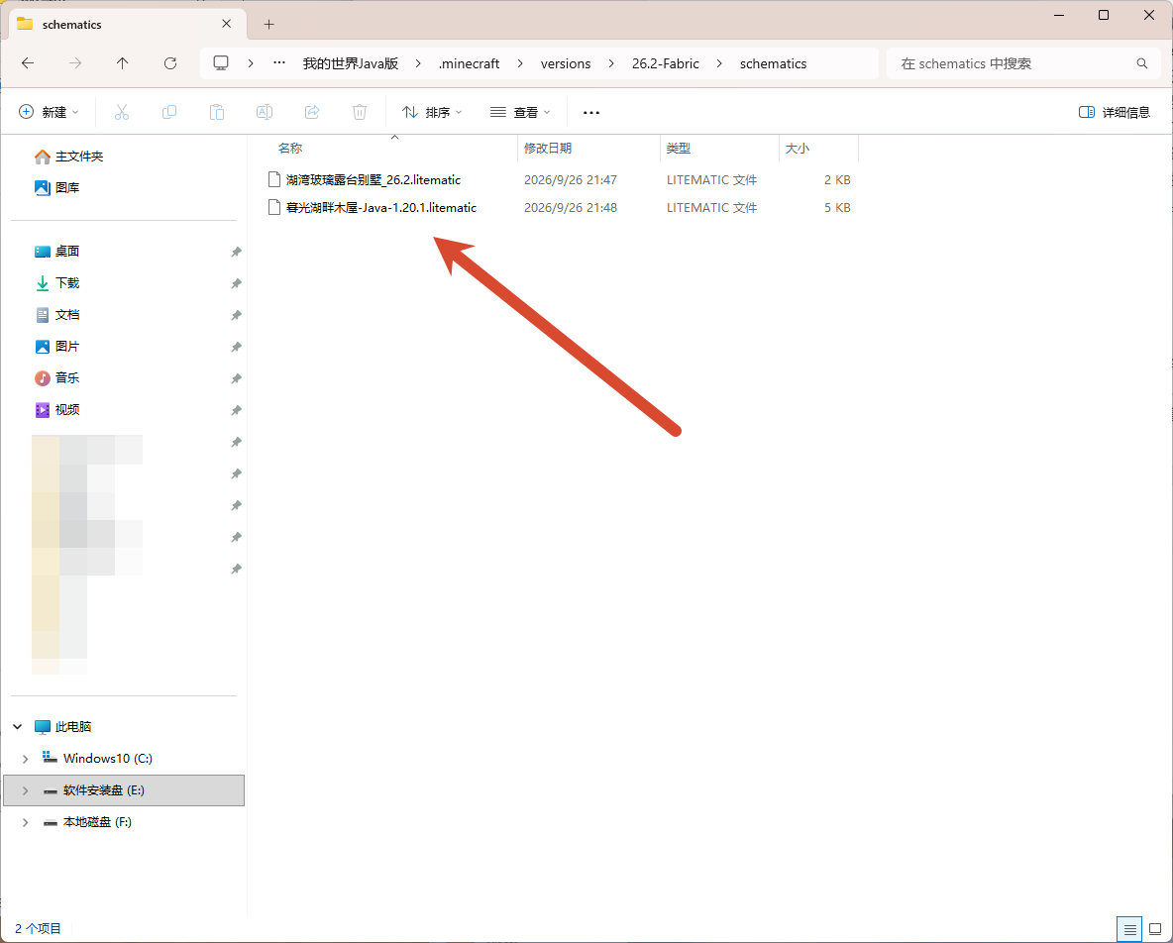Select file 湖湾玻璃露台别墅_26.2.litematic

373,179
